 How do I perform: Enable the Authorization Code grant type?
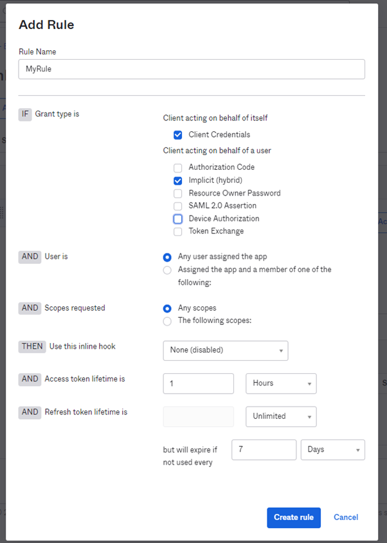tap(177, 168)
